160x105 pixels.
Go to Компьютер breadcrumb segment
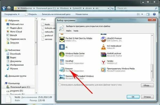[26, 8]
